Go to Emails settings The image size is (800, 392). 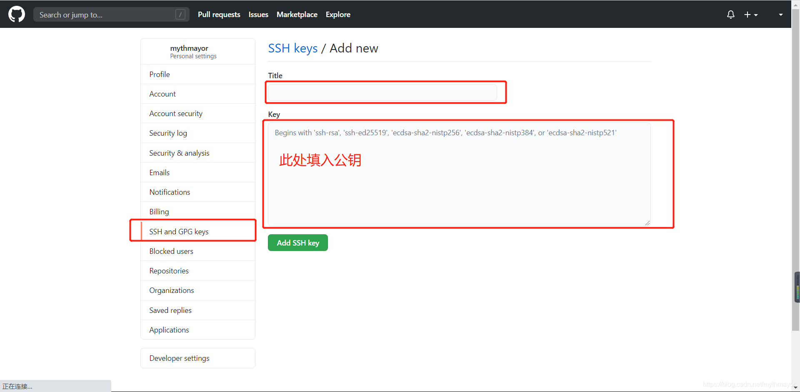tap(198, 172)
